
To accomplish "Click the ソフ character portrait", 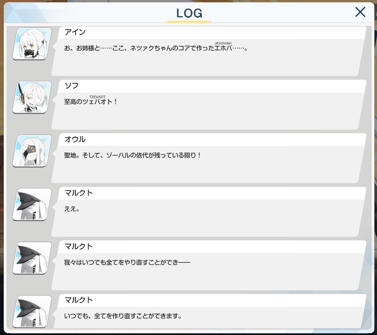I will click(32, 97).
